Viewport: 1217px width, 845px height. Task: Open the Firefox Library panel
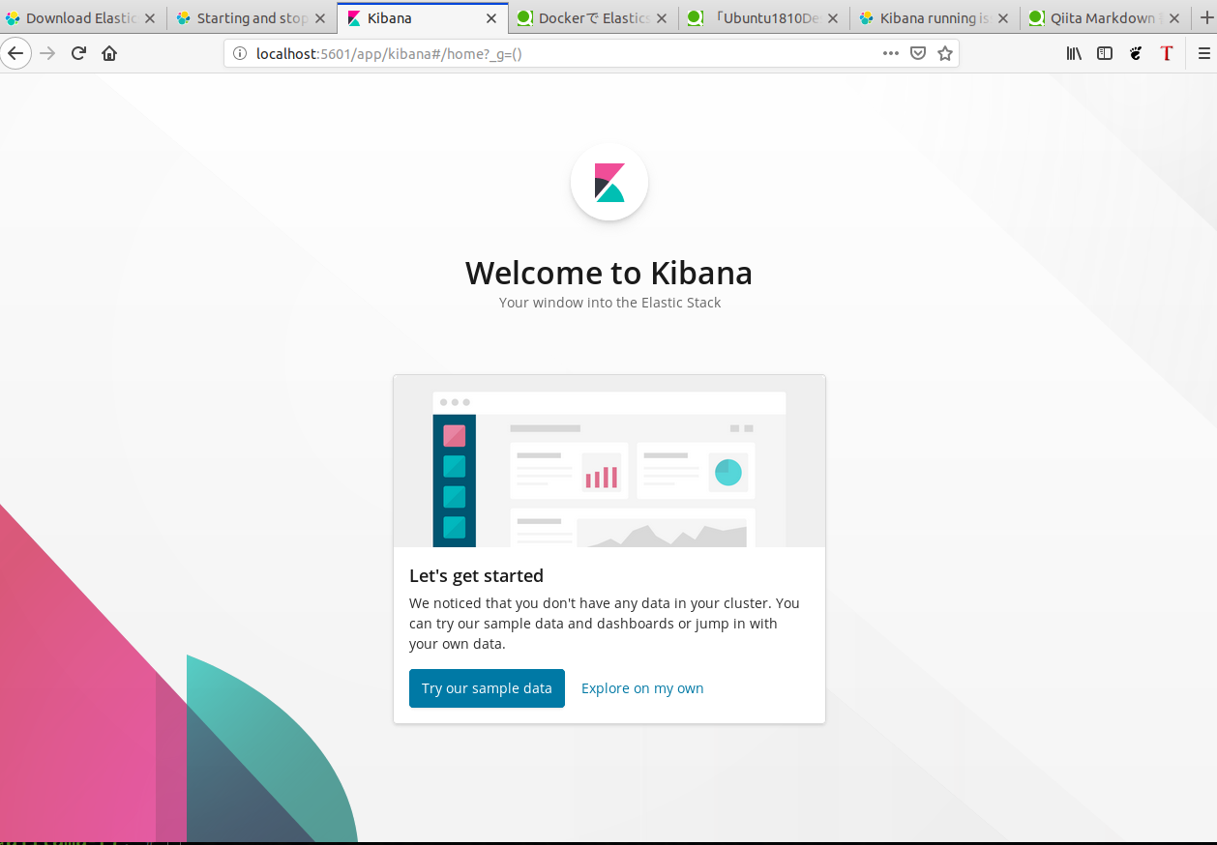(x=1073, y=53)
